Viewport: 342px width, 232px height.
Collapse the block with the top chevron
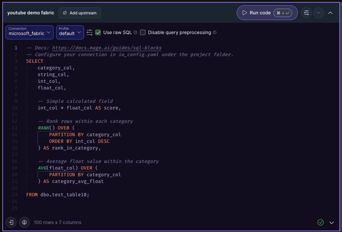[330, 13]
